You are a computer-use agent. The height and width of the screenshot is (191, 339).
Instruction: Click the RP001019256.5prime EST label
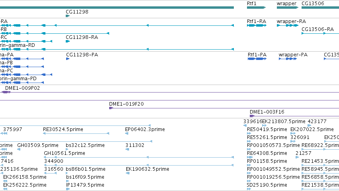tap(273, 177)
